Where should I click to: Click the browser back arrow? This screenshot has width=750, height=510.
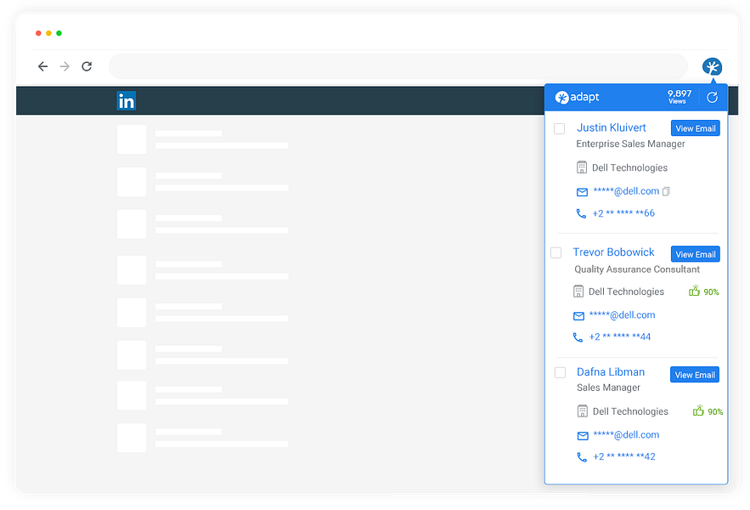click(43, 66)
